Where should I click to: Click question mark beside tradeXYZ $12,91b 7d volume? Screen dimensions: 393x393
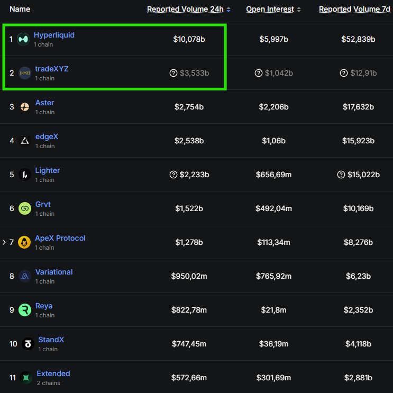[344, 73]
